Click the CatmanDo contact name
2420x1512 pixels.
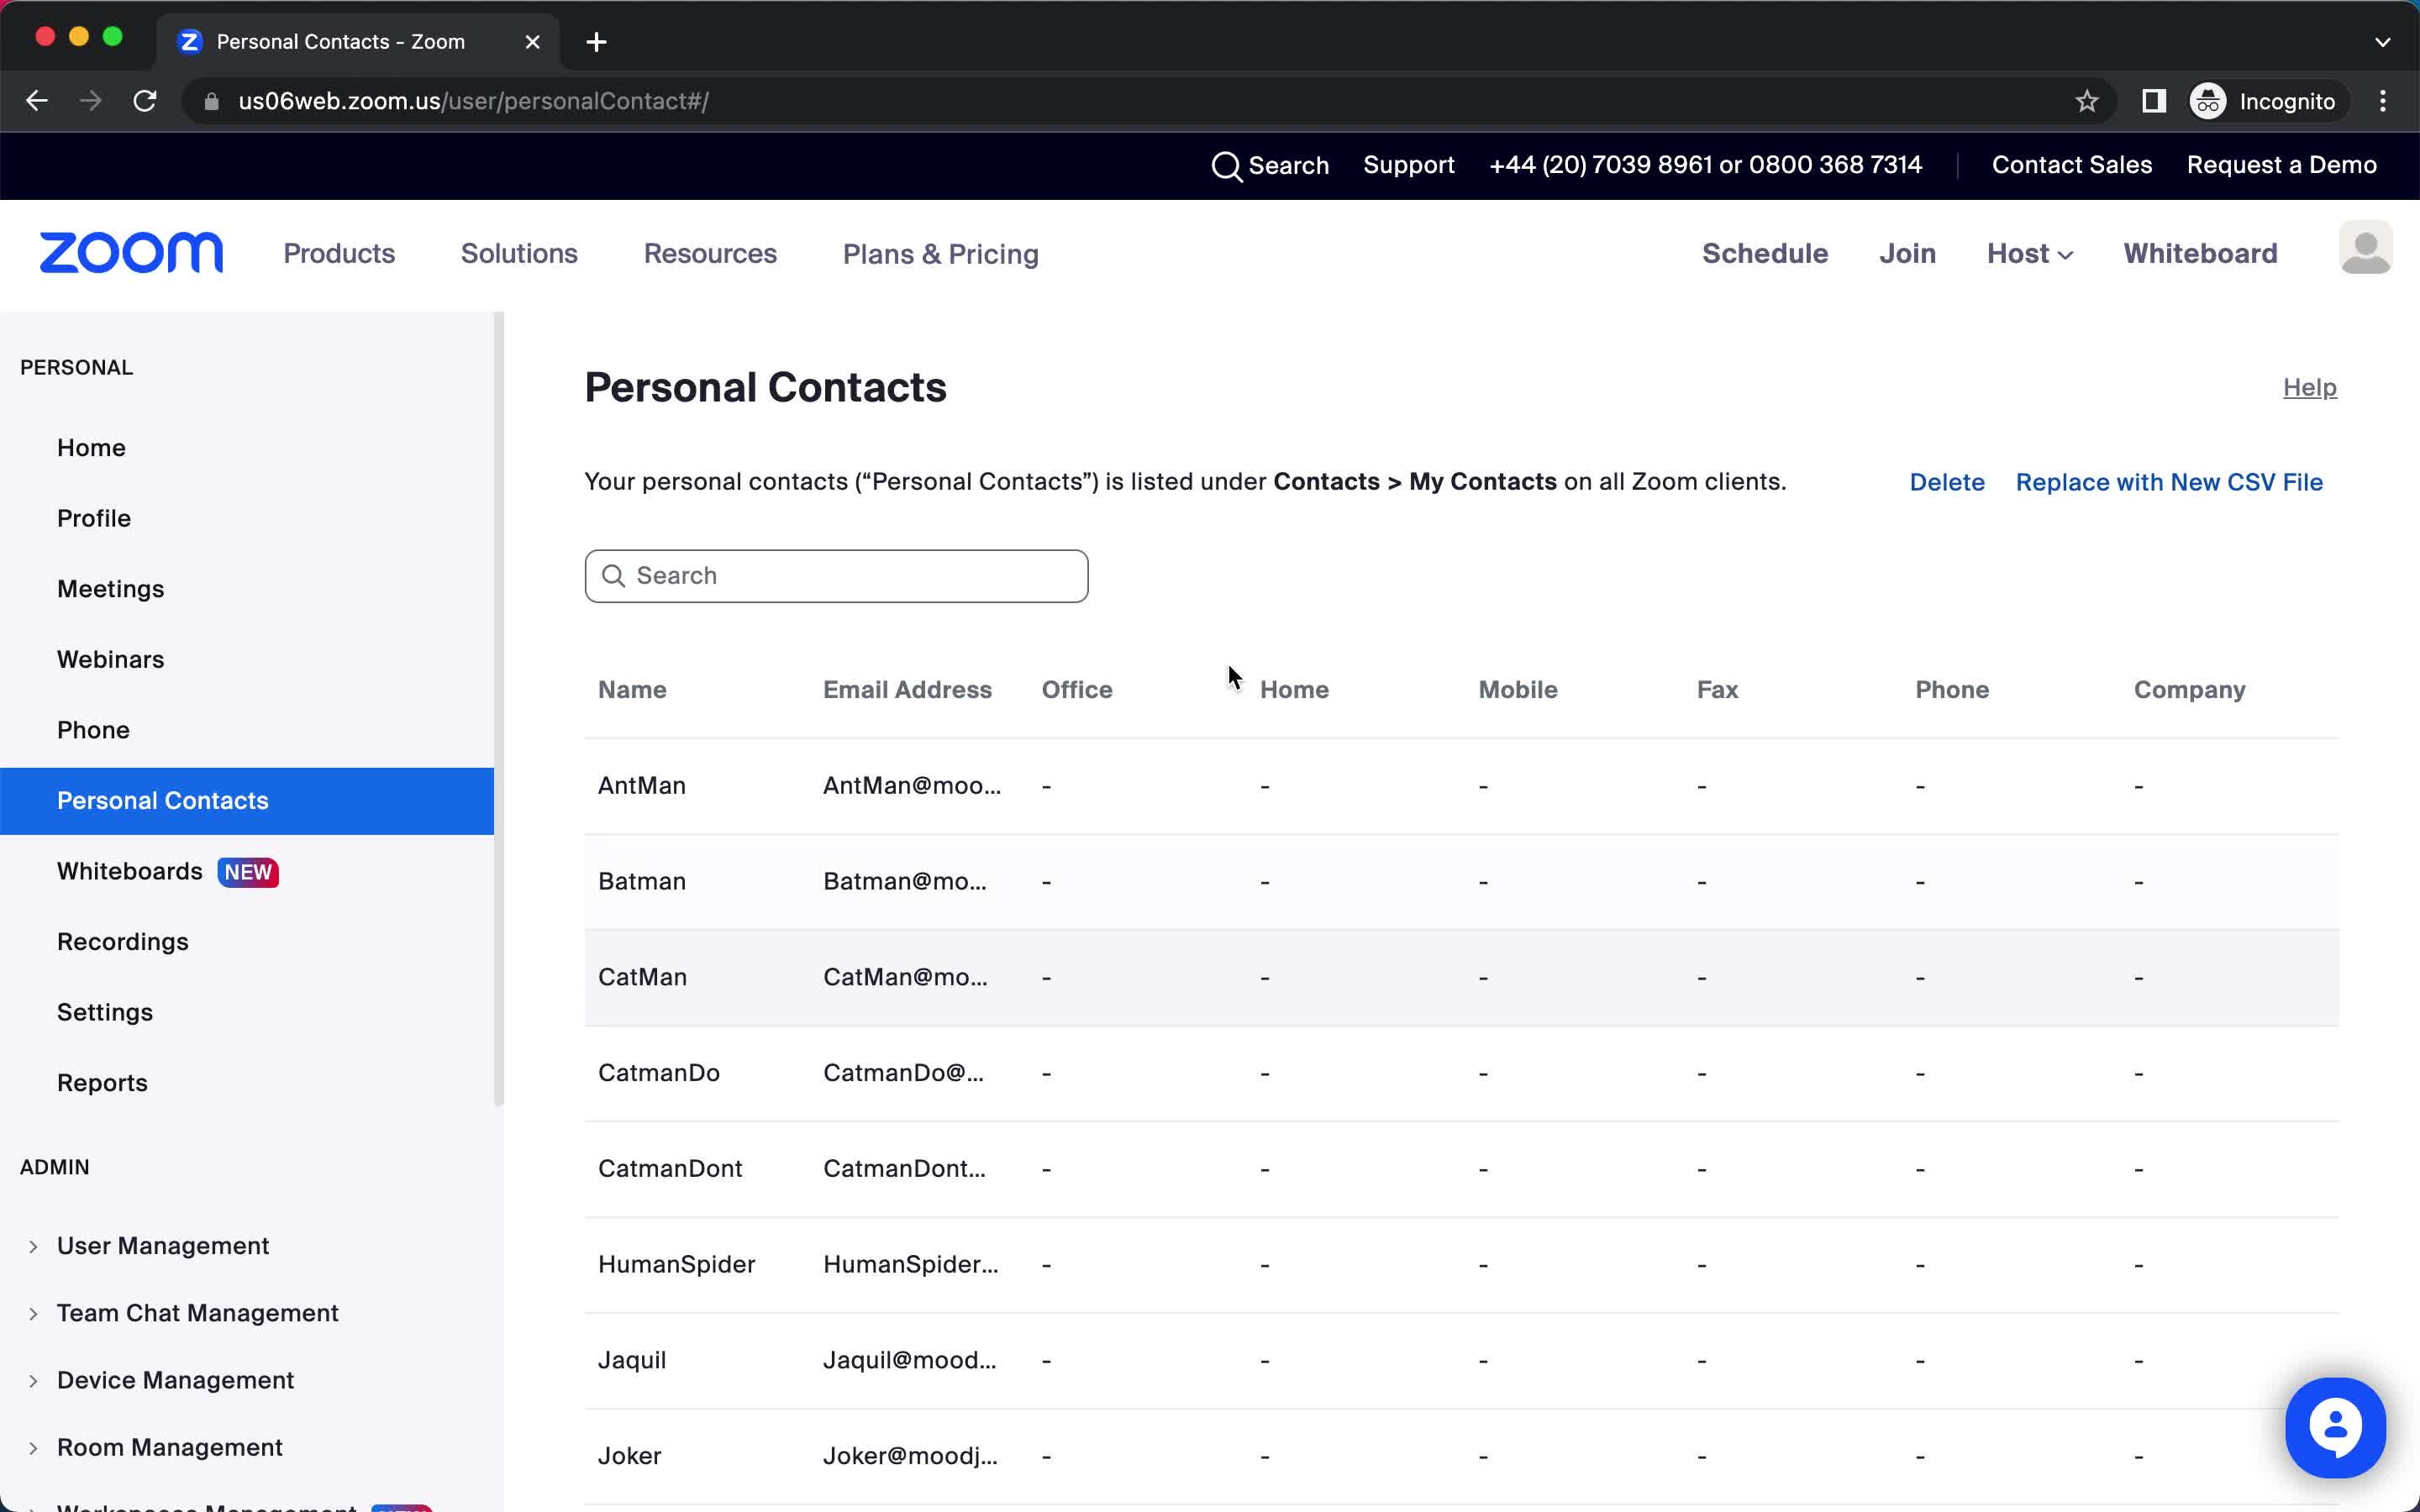(x=659, y=1073)
